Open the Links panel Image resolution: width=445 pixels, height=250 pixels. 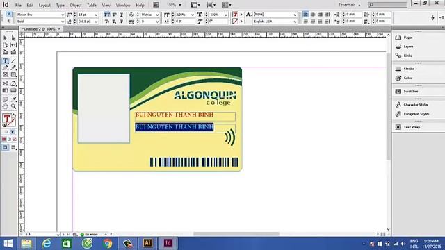[407, 56]
